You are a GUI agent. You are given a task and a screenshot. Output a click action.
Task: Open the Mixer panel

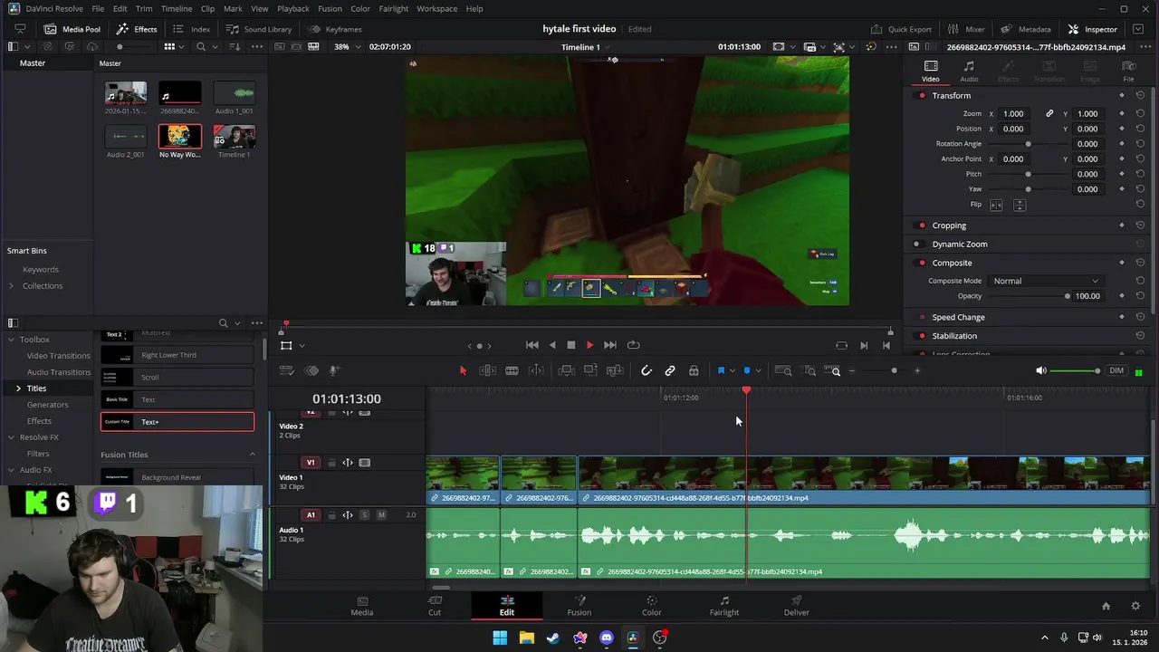point(966,29)
